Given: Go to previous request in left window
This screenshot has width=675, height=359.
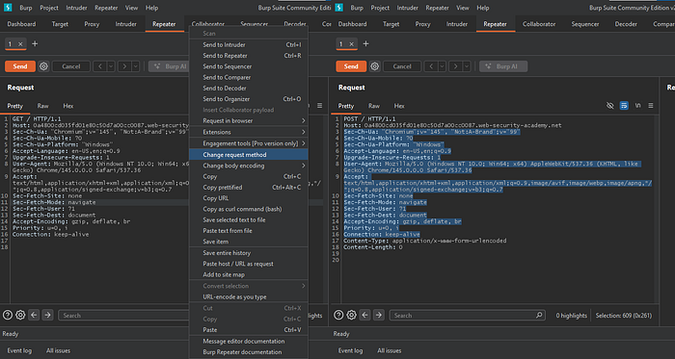Looking at the screenshot, I should pyautogui.click(x=100, y=66).
